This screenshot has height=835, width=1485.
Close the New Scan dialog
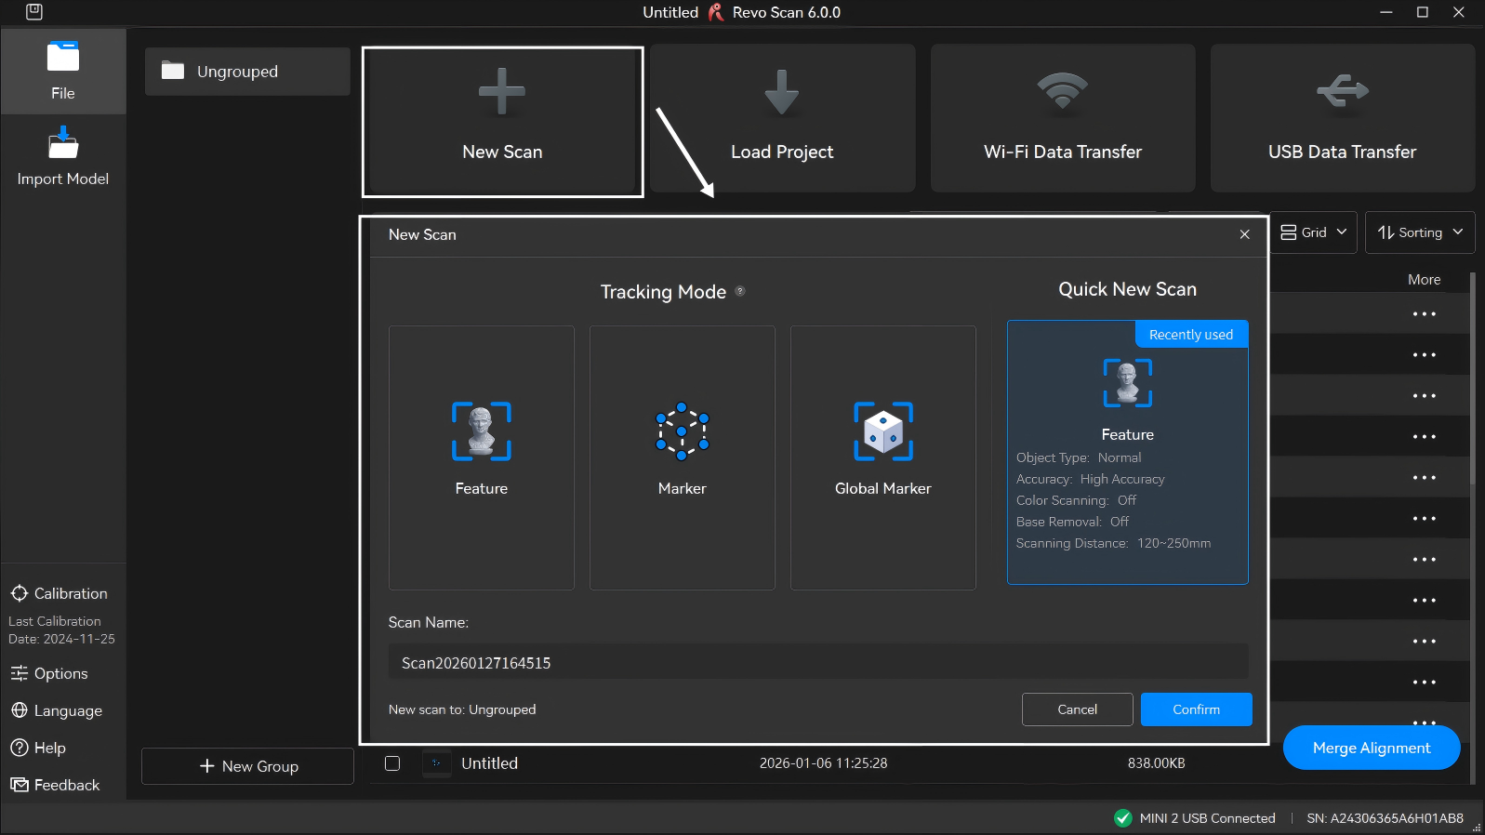pos(1244,234)
